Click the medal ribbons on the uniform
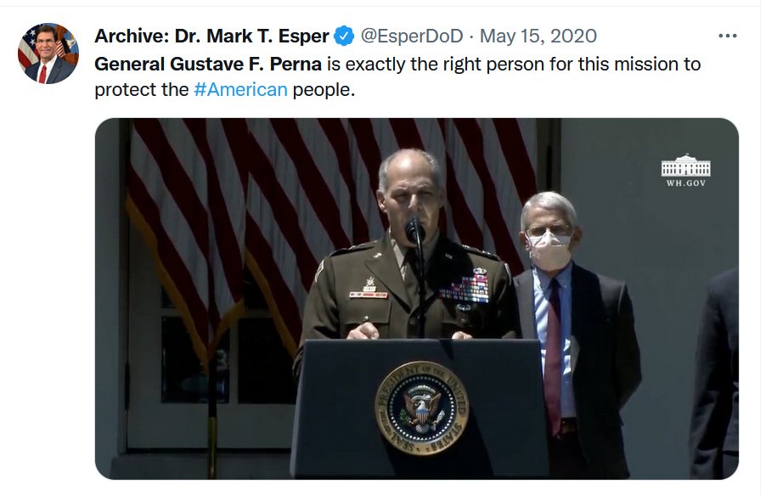Viewport: 777px width, 495px height. coord(465,286)
